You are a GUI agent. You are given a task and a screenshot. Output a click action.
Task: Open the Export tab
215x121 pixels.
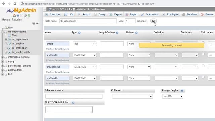tap(116, 14)
